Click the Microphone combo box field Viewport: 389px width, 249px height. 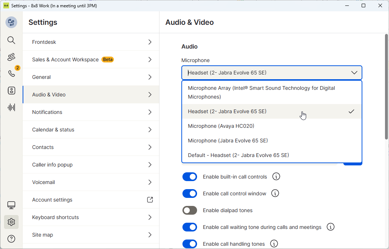pos(271,73)
